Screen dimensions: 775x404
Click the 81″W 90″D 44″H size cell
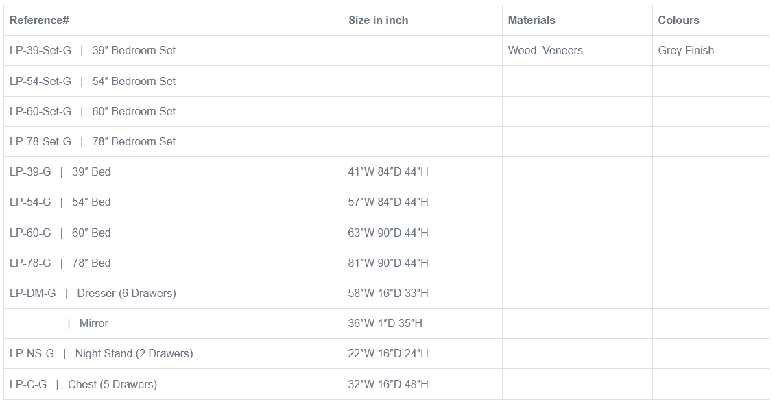(388, 263)
